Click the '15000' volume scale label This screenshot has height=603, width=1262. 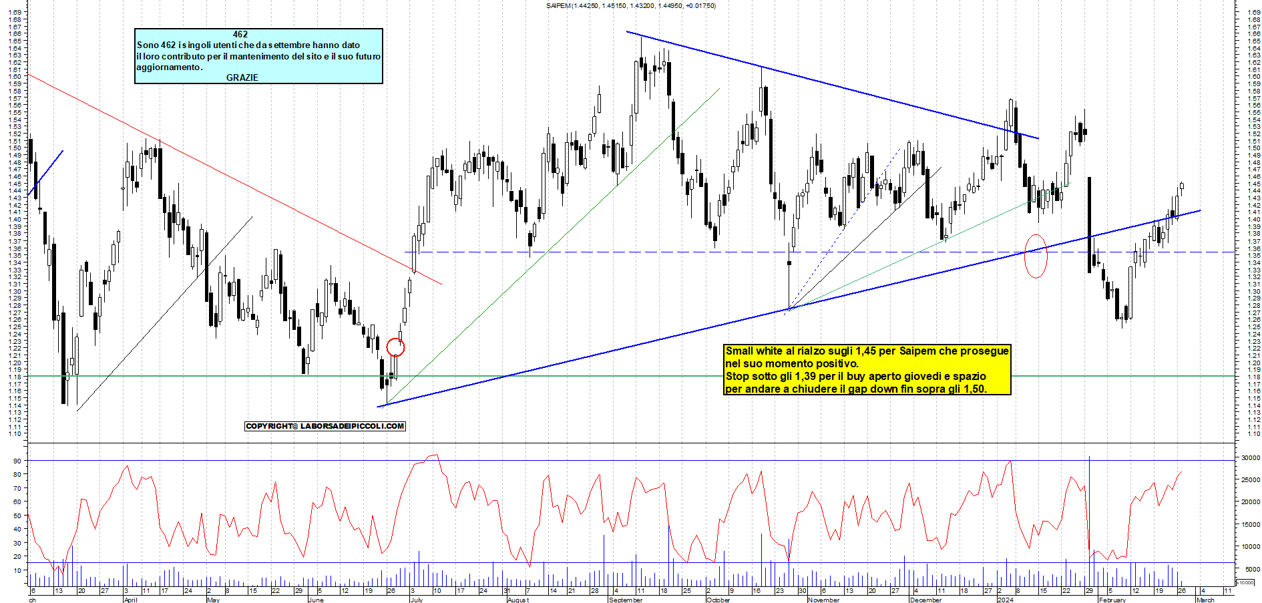click(x=1250, y=525)
